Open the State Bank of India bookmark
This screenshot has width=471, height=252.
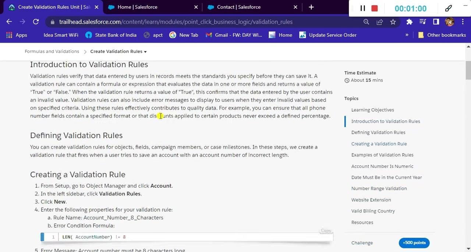pyautogui.click(x=111, y=35)
